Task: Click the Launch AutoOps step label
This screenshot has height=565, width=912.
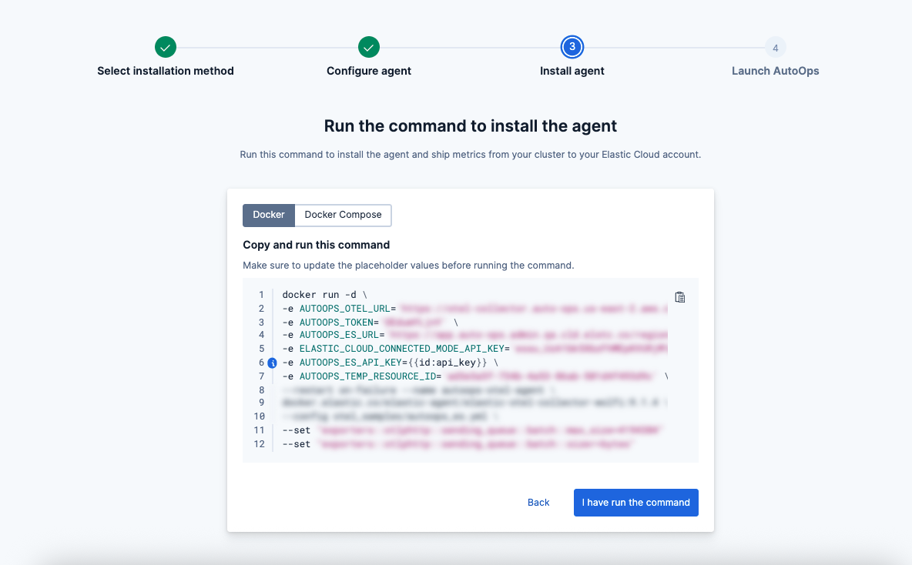Action: (776, 71)
